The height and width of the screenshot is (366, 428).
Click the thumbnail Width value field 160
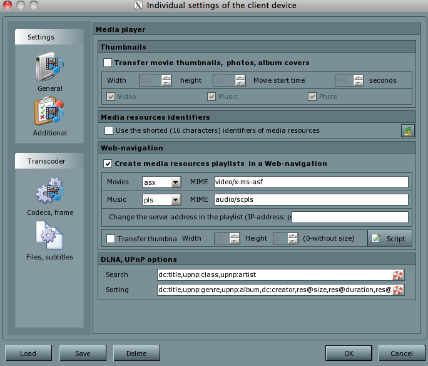point(150,80)
